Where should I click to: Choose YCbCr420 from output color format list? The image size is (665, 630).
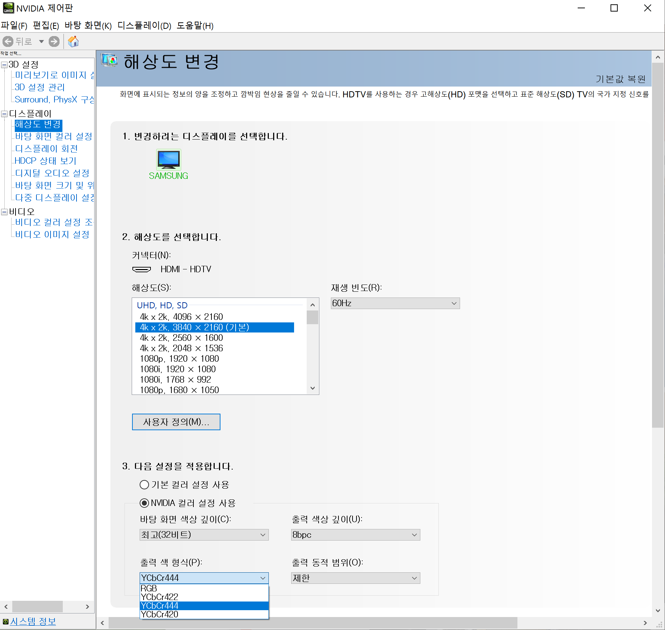(204, 614)
